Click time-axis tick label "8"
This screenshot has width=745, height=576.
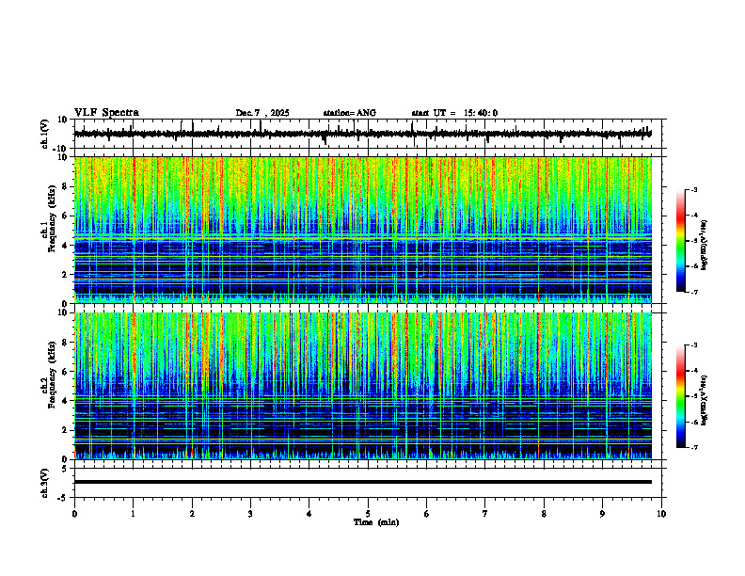544,514
